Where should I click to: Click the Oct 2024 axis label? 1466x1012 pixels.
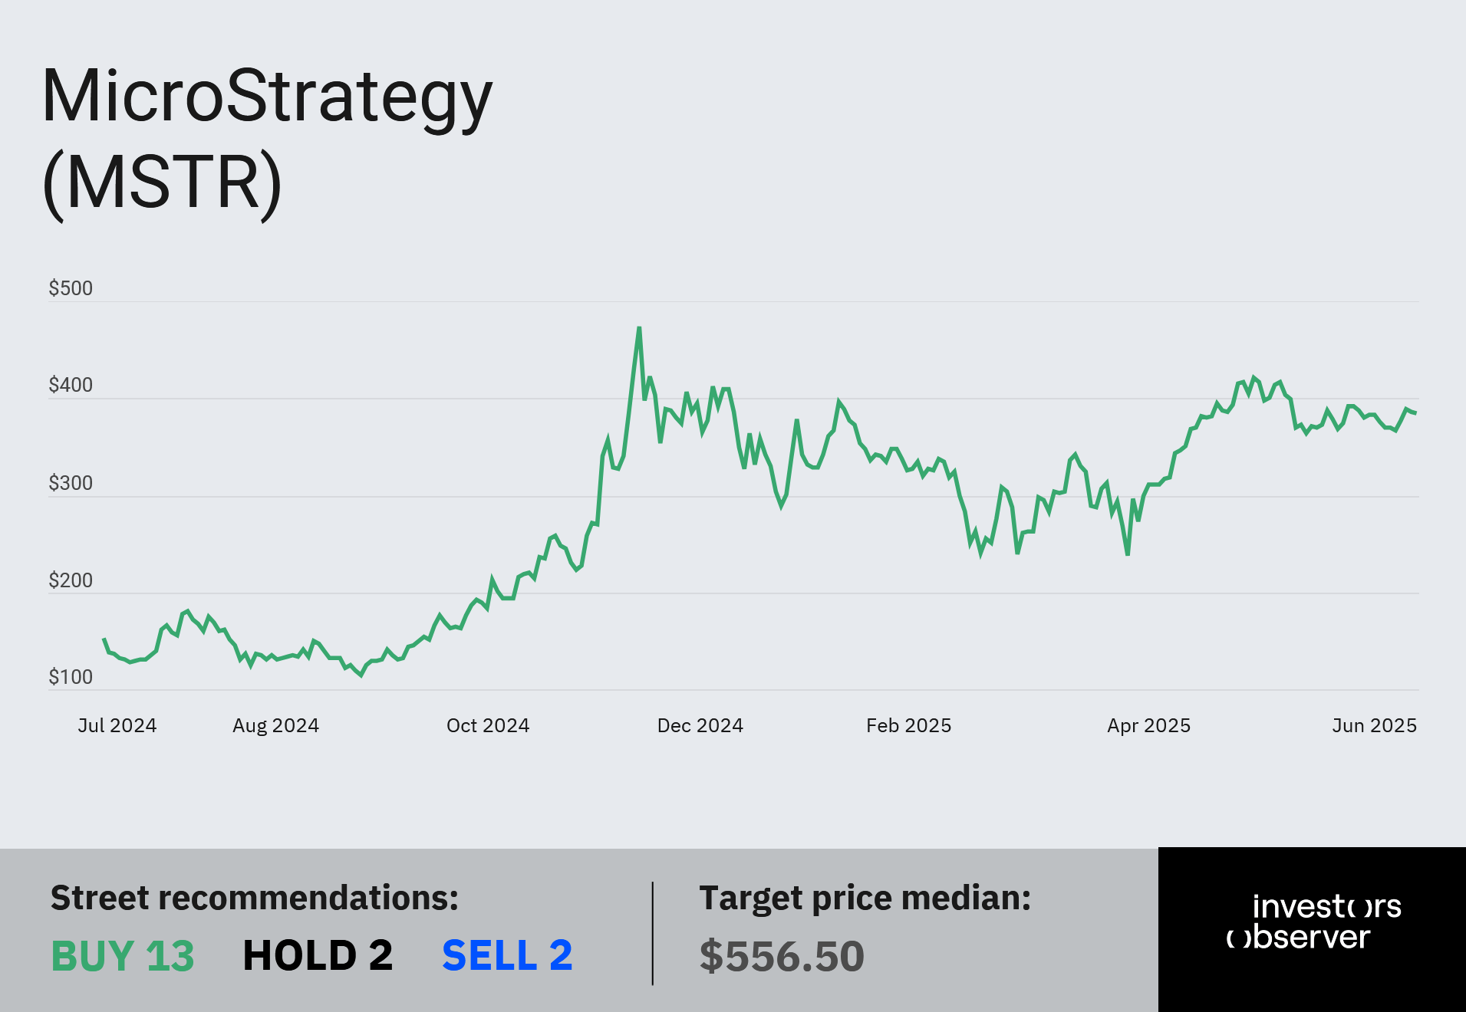[488, 725]
